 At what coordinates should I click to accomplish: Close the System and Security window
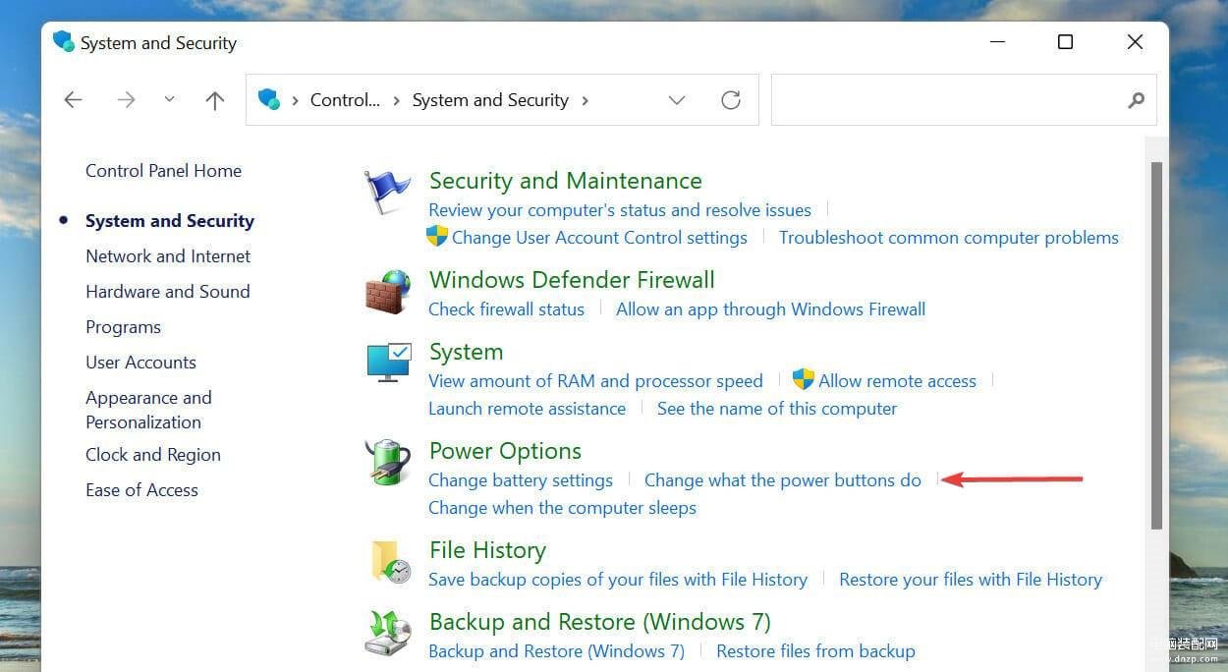[1135, 42]
